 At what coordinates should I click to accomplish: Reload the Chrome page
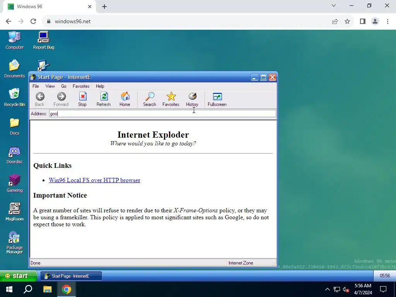(x=33, y=21)
